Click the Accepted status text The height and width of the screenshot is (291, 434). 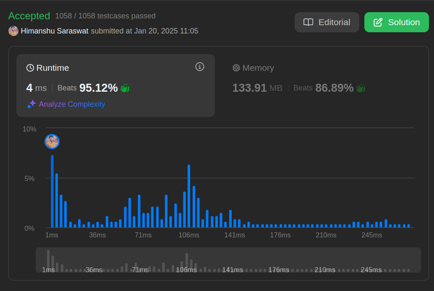click(29, 16)
